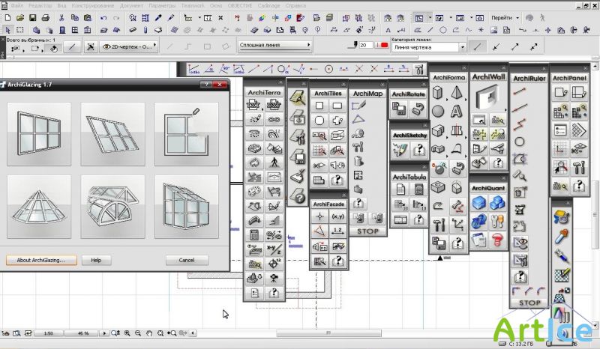This screenshot has width=600, height=349.
Task: Click the 46 % zoom level field
Action: click(x=82, y=333)
